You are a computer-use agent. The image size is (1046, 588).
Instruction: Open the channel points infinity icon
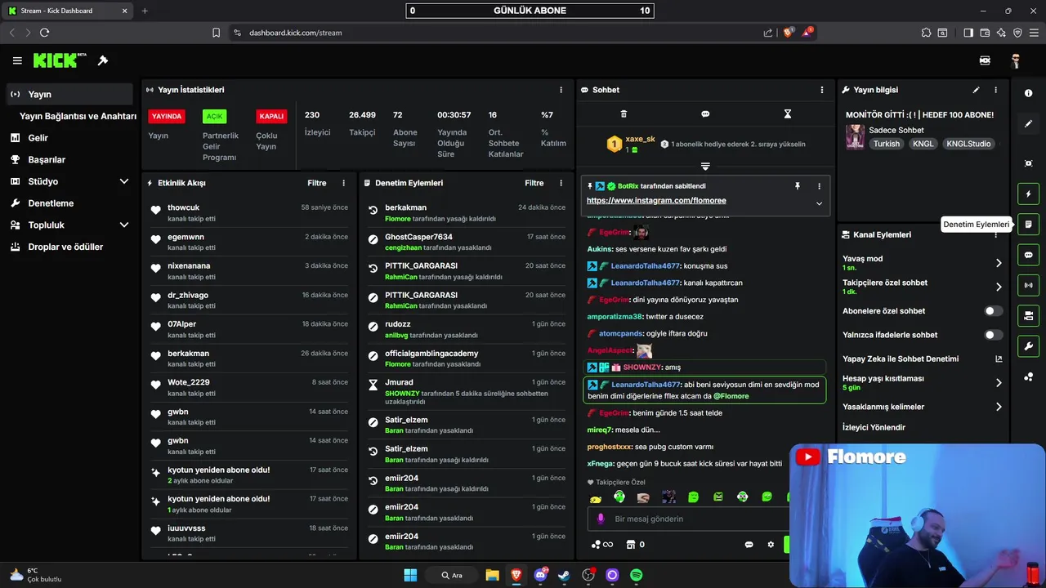click(x=602, y=545)
